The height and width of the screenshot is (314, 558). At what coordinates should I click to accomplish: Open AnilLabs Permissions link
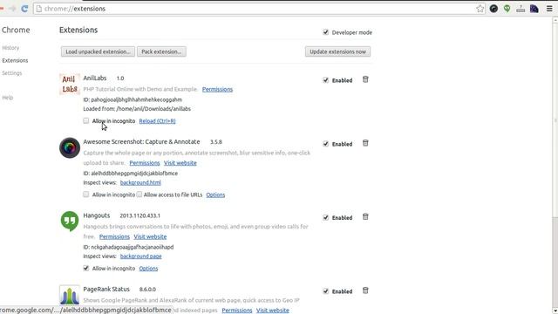(x=217, y=89)
